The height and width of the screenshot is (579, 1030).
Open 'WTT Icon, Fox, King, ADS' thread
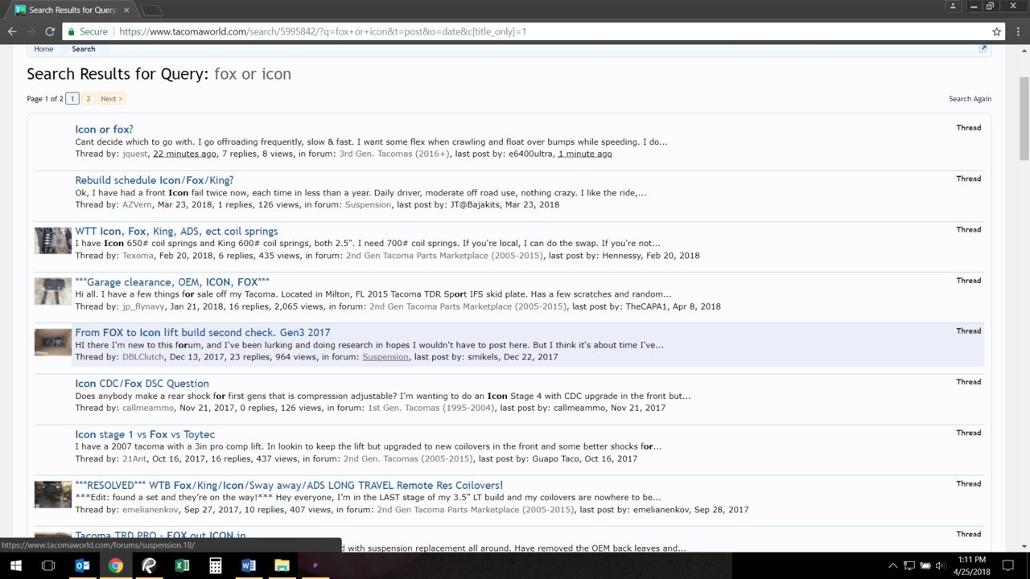(x=176, y=231)
